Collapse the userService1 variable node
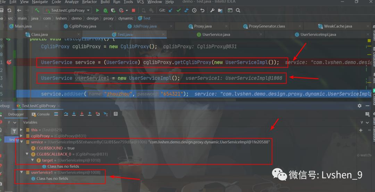 pos(22,172)
